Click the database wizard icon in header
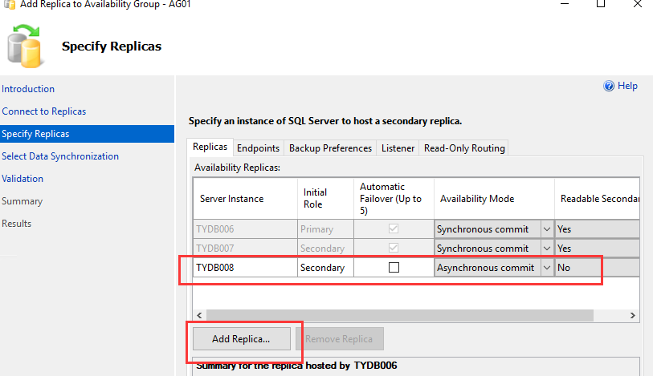653x376 pixels. (x=24, y=44)
